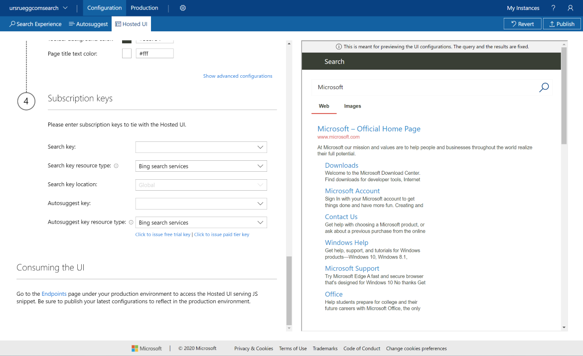Screen dimensions: 583x356
Task: Click the configuration panel scroll down arrow
Action: [x=289, y=328]
